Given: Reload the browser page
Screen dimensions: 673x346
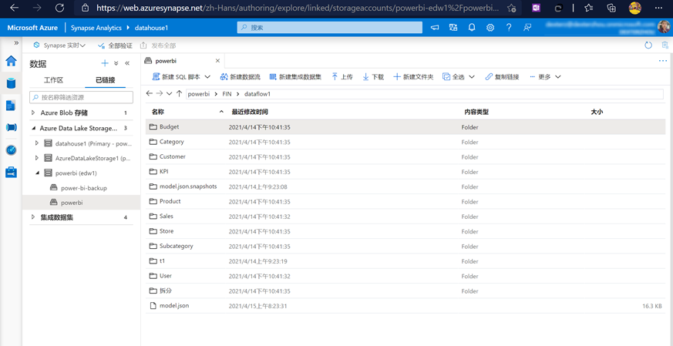Looking at the screenshot, I should point(59,8).
